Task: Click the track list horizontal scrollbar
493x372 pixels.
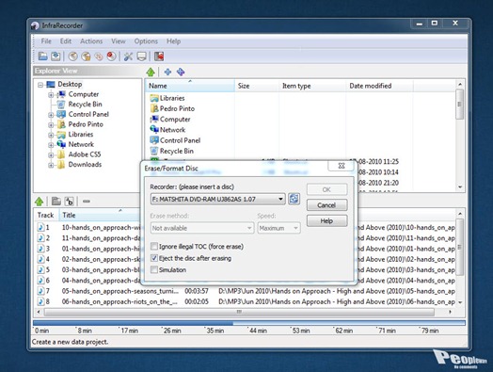Action: click(x=239, y=312)
